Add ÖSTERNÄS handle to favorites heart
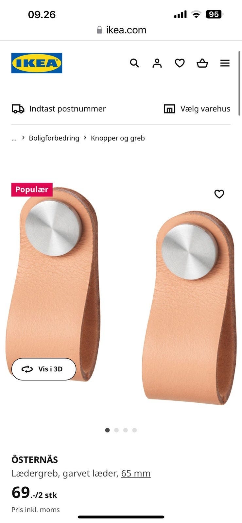 point(219,194)
